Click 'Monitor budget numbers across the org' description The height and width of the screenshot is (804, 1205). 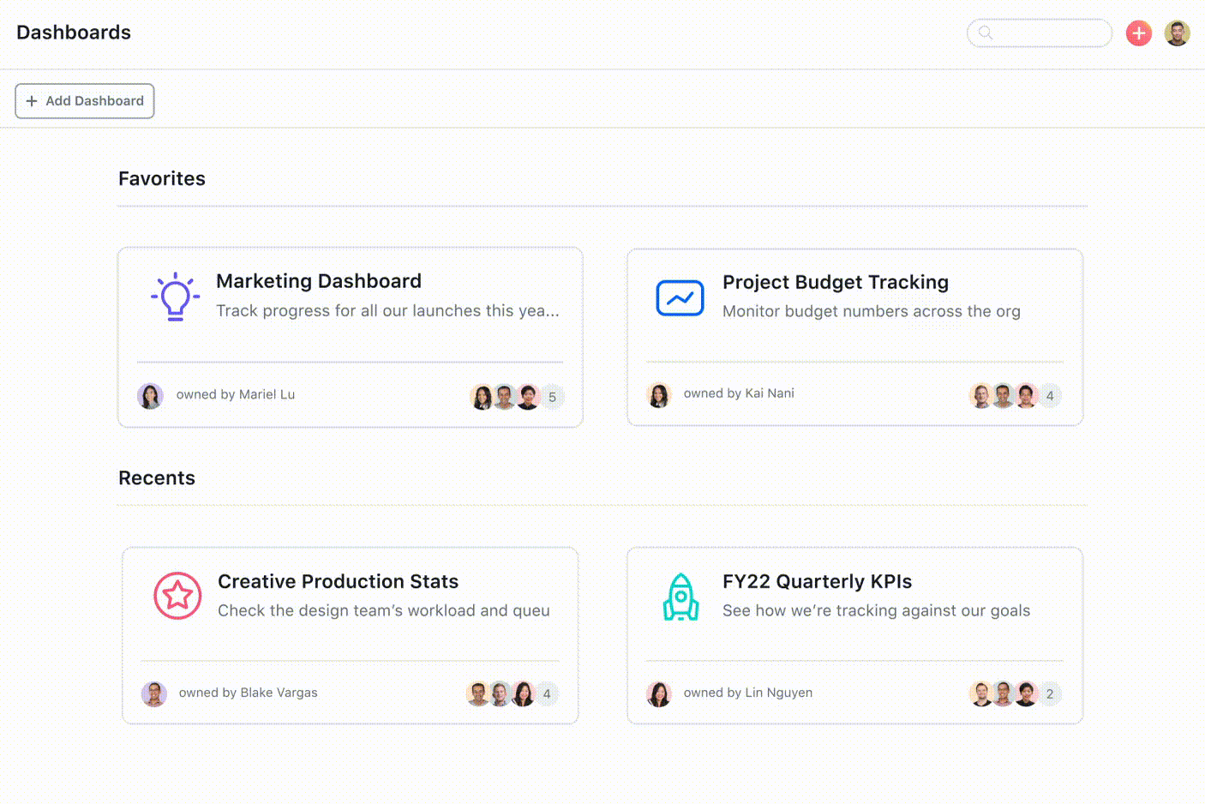(x=872, y=312)
